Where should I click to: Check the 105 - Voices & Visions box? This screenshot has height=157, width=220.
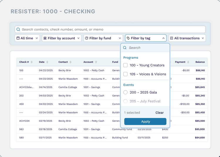click(x=126, y=74)
